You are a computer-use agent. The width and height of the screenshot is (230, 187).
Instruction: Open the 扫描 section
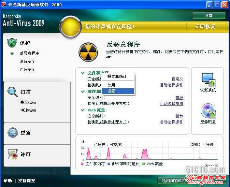pyautogui.click(x=25, y=92)
